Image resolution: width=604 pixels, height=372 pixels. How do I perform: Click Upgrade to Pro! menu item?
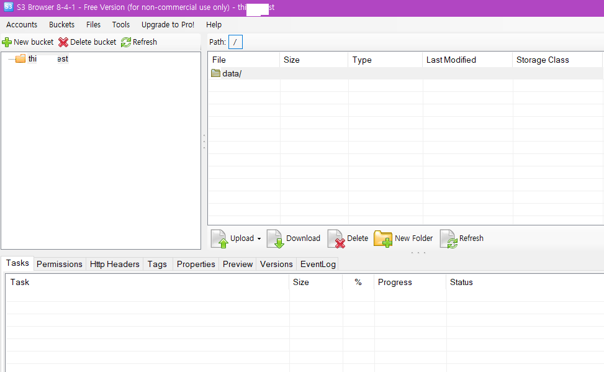coord(168,25)
